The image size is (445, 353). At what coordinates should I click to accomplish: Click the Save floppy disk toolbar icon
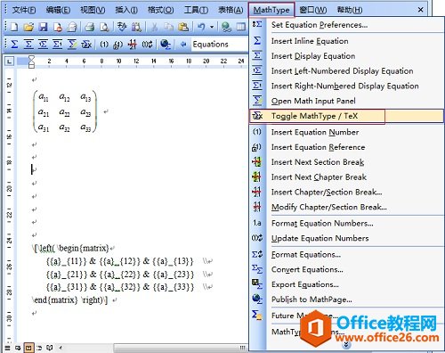(x=44, y=28)
